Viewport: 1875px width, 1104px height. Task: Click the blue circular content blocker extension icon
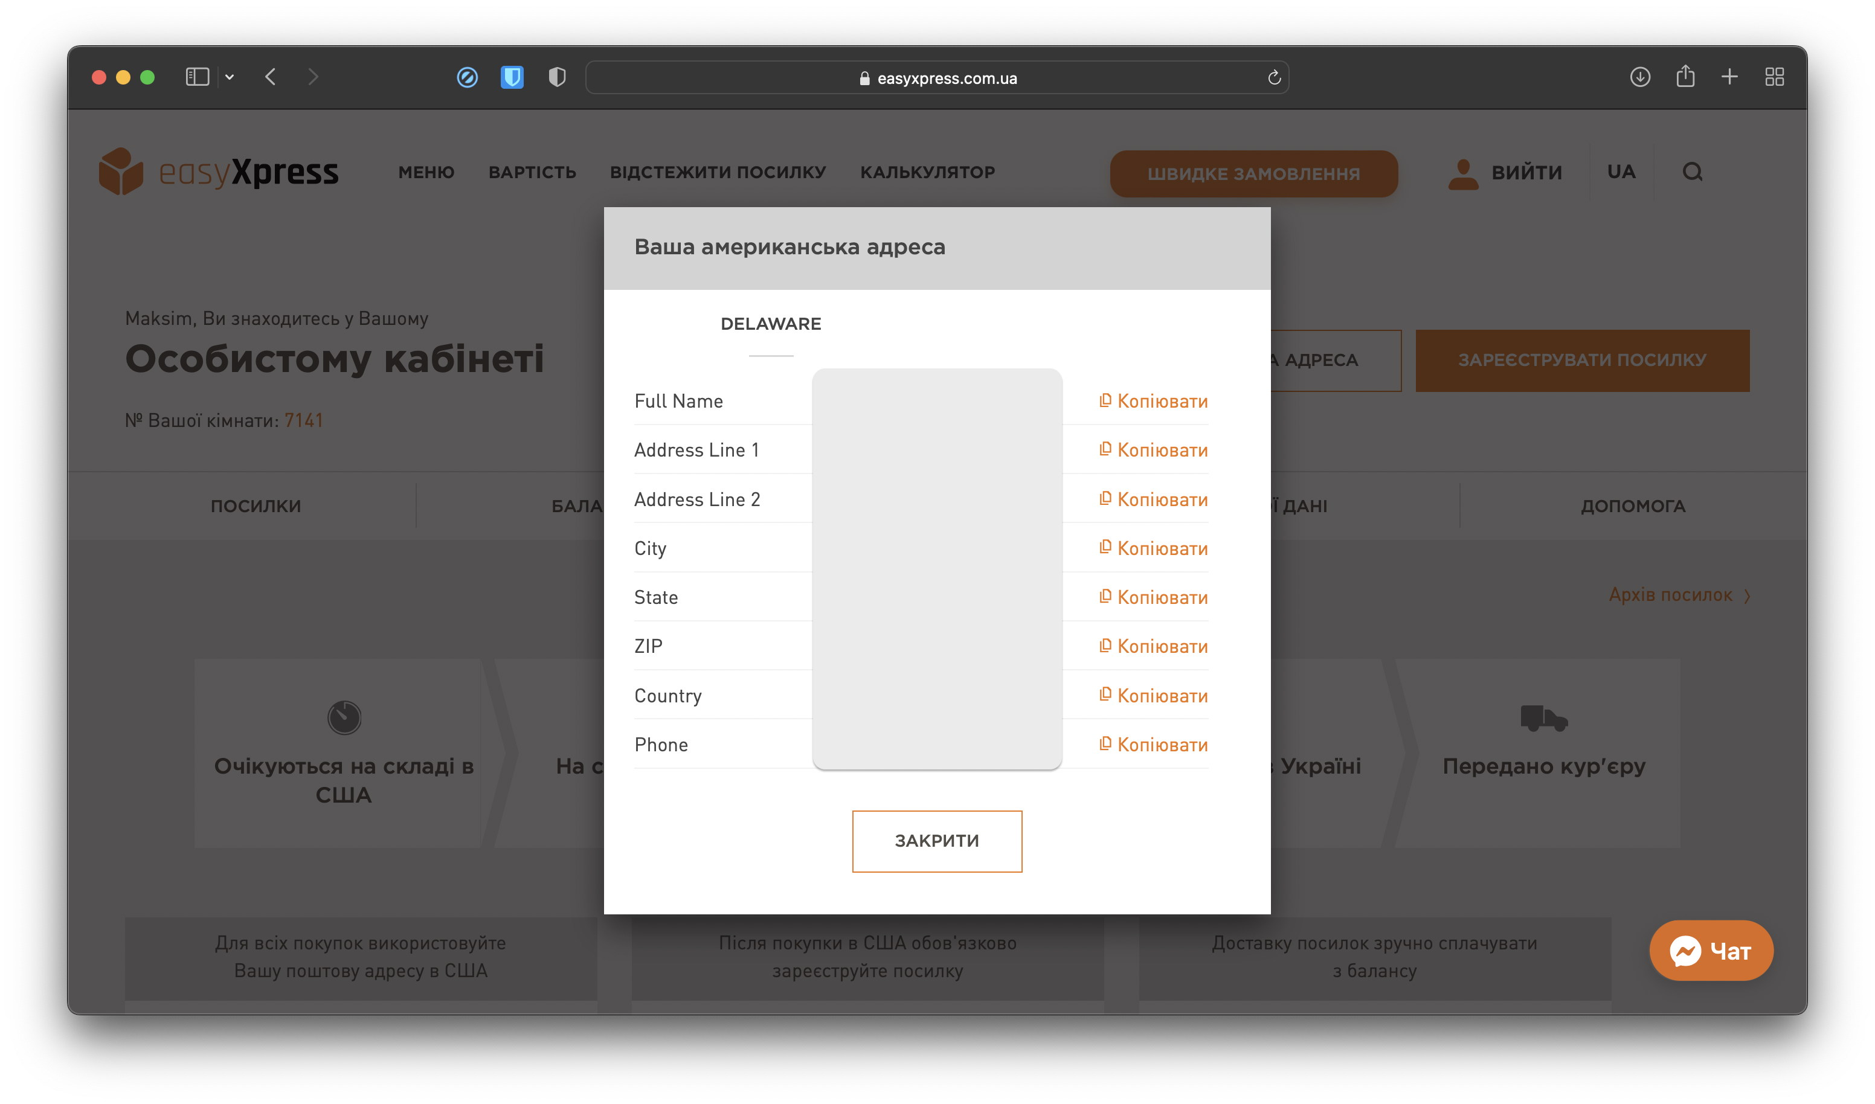click(468, 77)
